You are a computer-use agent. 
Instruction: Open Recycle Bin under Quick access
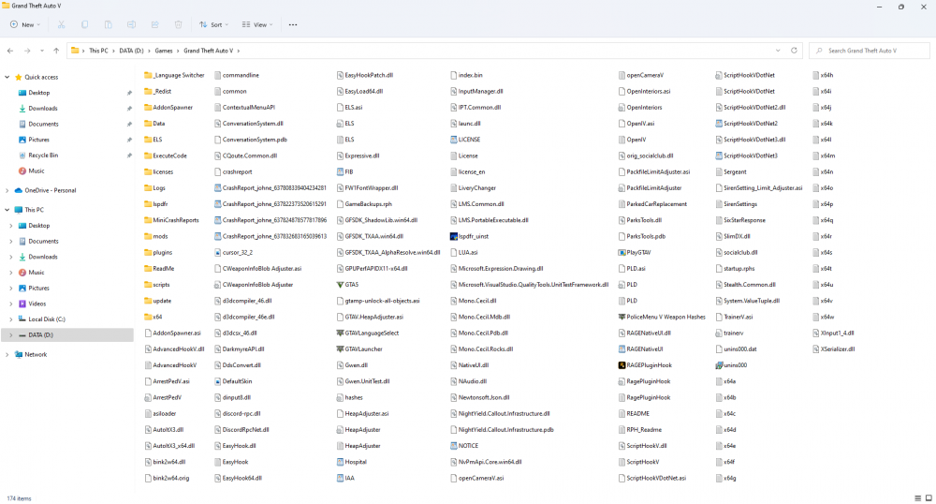pos(43,156)
